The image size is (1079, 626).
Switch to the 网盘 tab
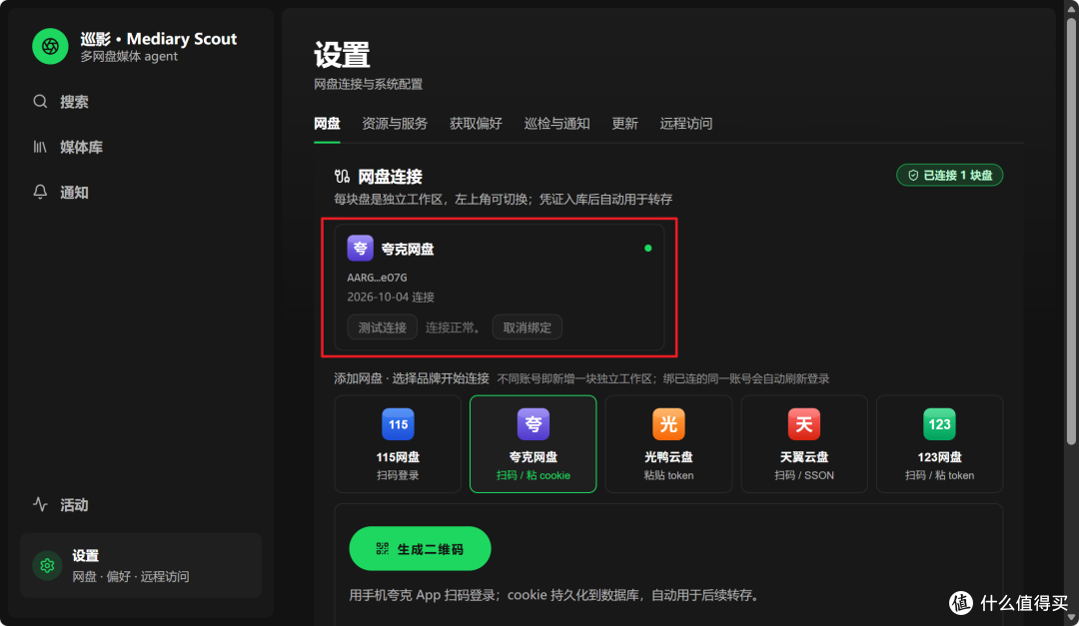point(327,124)
